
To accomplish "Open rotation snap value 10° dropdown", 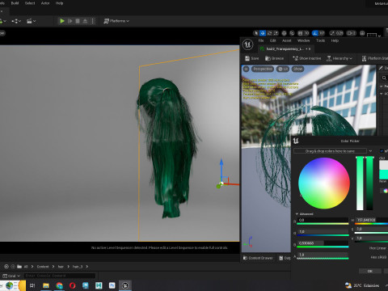I will 322,33.
